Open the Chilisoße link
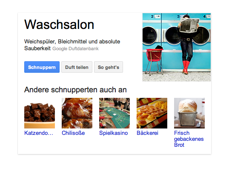The height and width of the screenshot is (174, 226). coord(73,133)
